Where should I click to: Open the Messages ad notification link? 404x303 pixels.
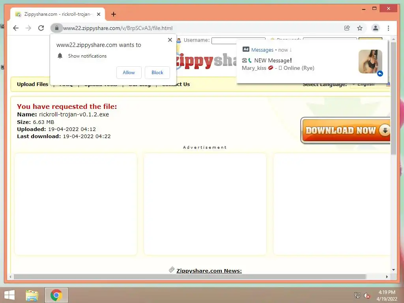[262, 50]
